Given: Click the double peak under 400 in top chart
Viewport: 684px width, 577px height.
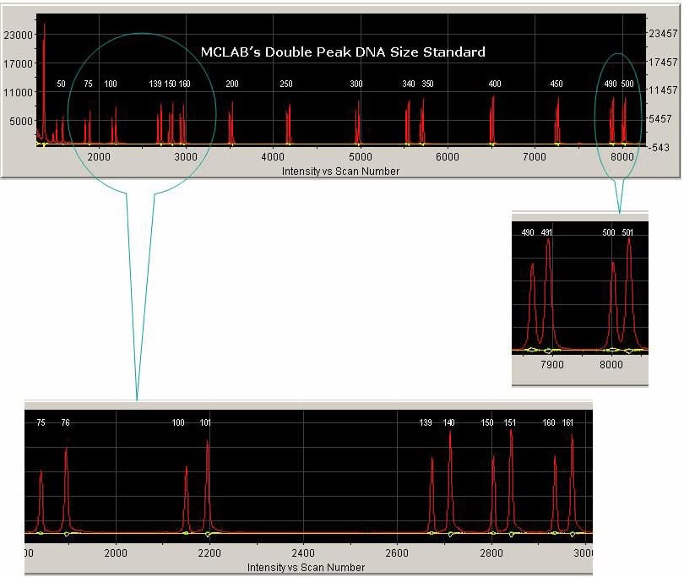Looking at the screenshot, I should (x=492, y=120).
